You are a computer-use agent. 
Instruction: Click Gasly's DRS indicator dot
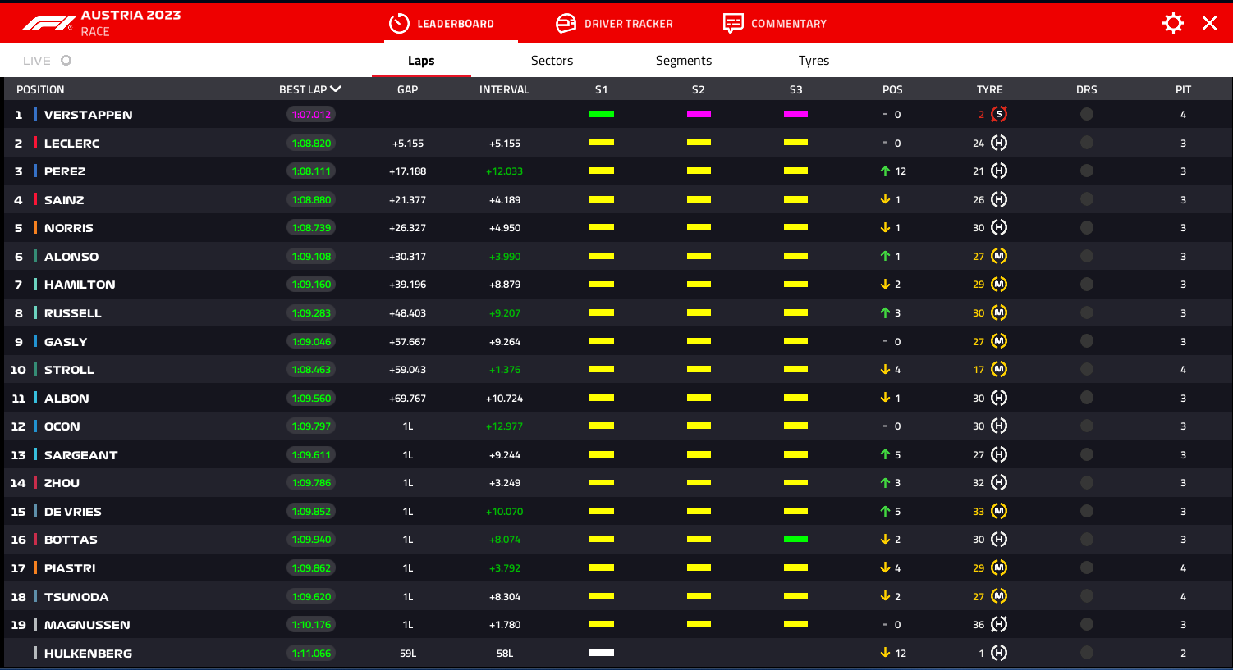pos(1087,341)
